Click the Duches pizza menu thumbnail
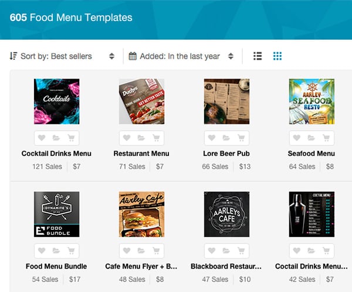The image size is (352, 292). click(141, 101)
